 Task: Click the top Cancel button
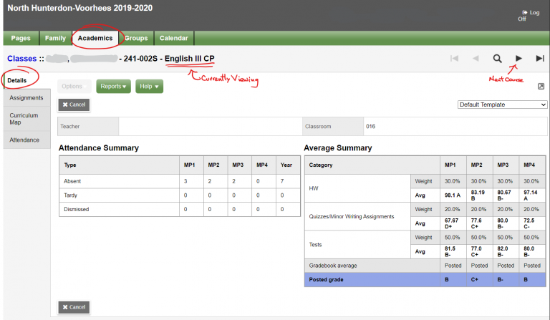74,105
